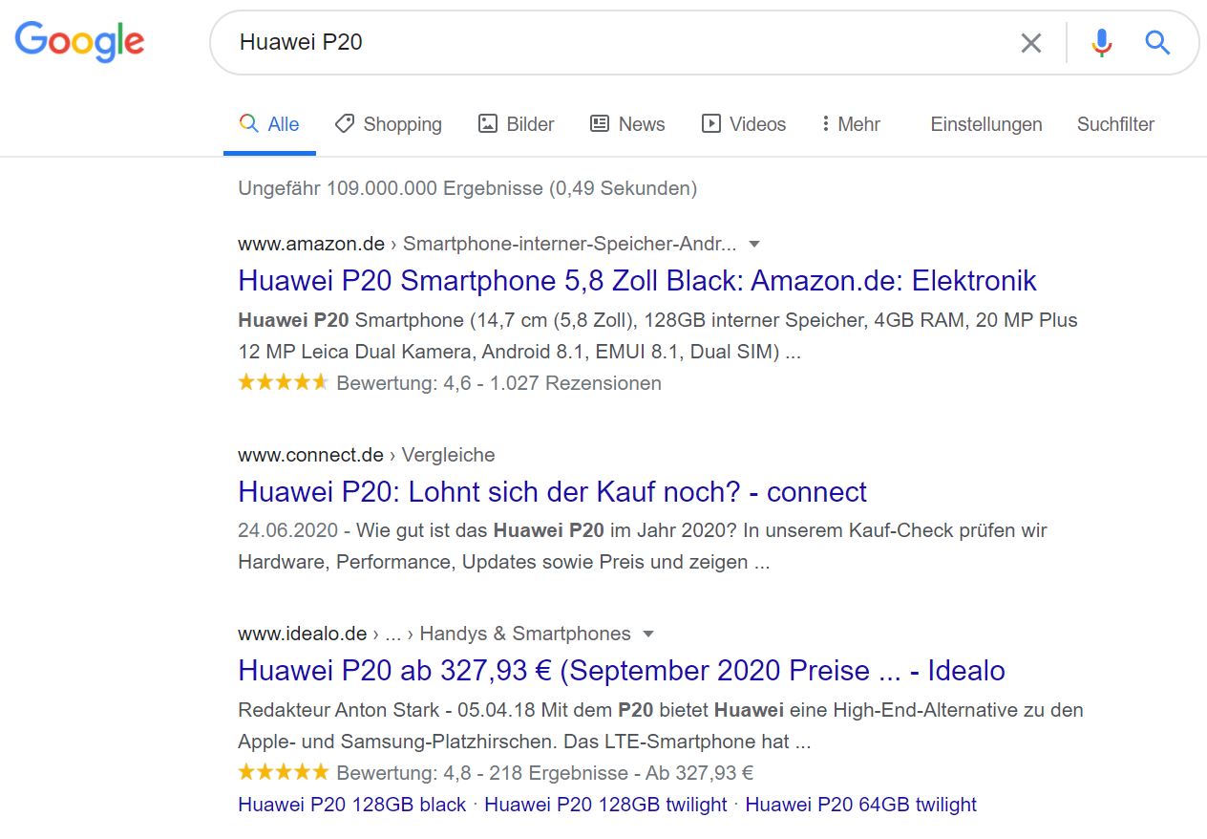
Task: Click the star rating of the Amazon result
Action: 284,383
